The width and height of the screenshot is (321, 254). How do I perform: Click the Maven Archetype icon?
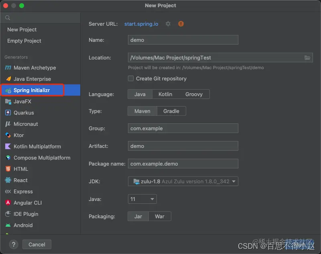point(8,68)
